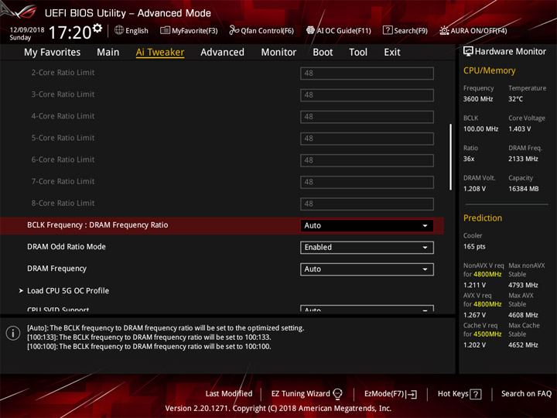557x418 pixels.
Task: Select the Ai Tweaker tab
Action: 160,53
